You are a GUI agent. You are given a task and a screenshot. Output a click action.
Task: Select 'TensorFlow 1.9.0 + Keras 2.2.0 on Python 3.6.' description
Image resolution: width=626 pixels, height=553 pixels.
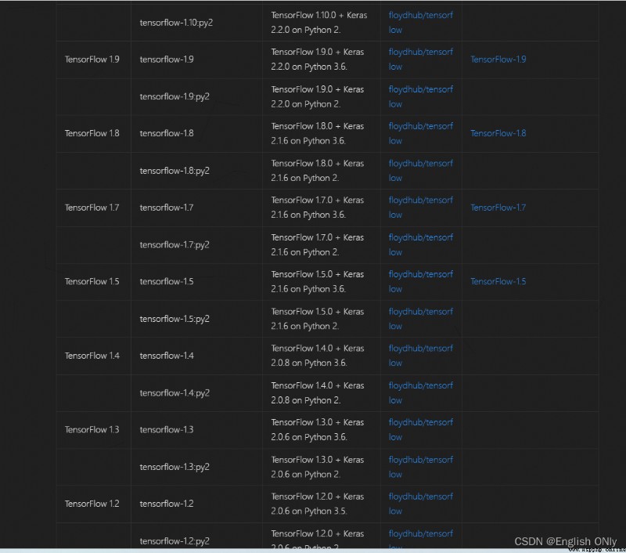[318, 59]
